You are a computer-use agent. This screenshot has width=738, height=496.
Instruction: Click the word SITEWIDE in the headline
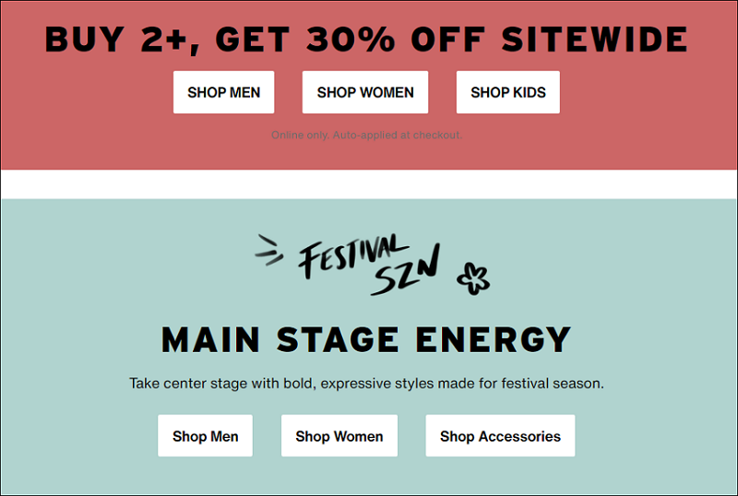click(594, 39)
